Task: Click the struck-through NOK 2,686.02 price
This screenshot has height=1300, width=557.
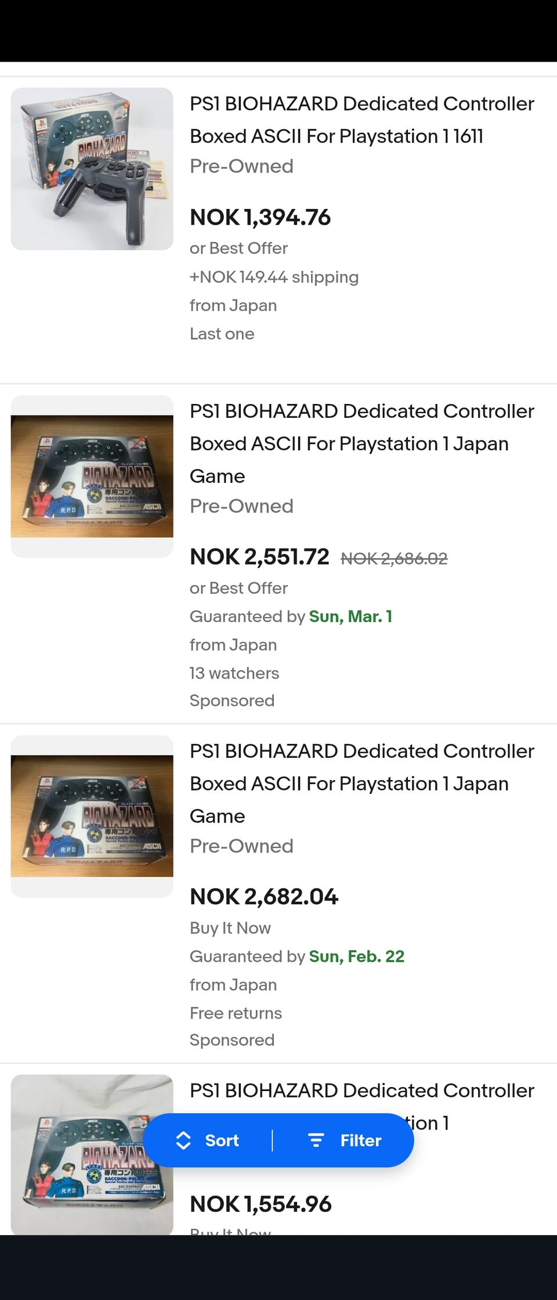Action: (x=394, y=558)
